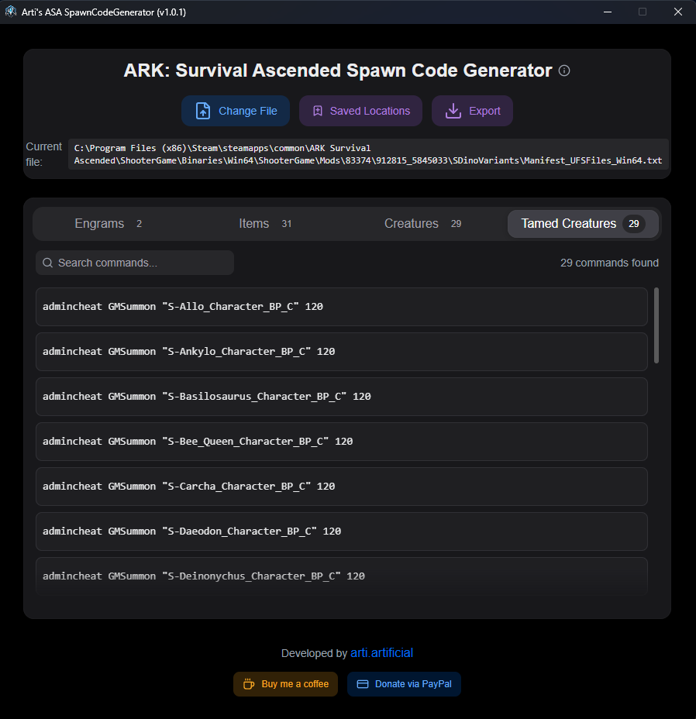This screenshot has height=719, width=696.
Task: Click Buy me a coffee button
Action: (x=285, y=684)
